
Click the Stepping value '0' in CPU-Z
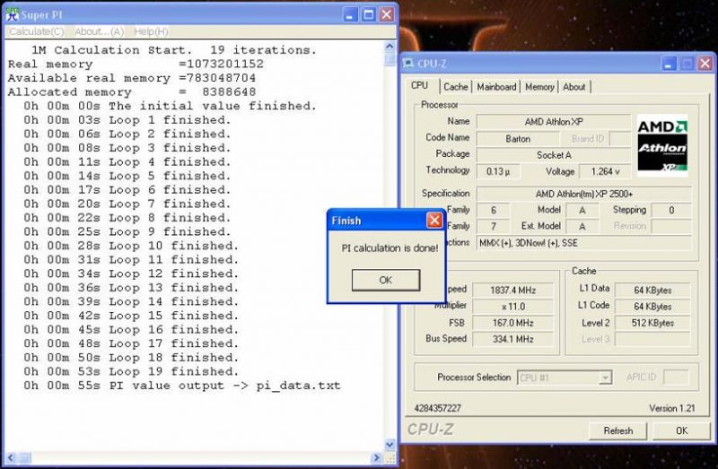click(x=671, y=210)
